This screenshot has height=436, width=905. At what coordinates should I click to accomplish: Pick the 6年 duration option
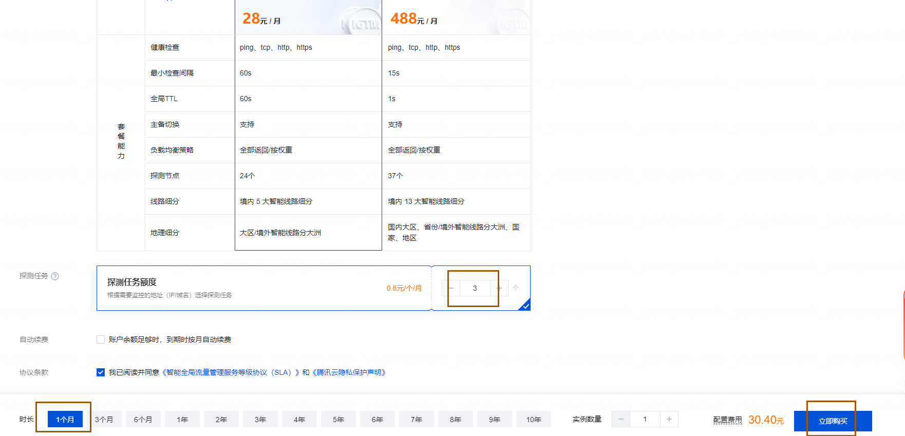click(378, 420)
